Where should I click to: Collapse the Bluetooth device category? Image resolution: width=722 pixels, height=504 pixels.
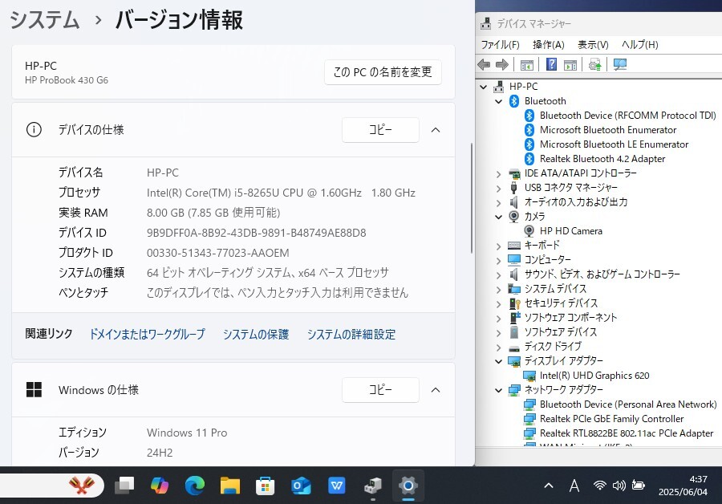click(x=498, y=101)
